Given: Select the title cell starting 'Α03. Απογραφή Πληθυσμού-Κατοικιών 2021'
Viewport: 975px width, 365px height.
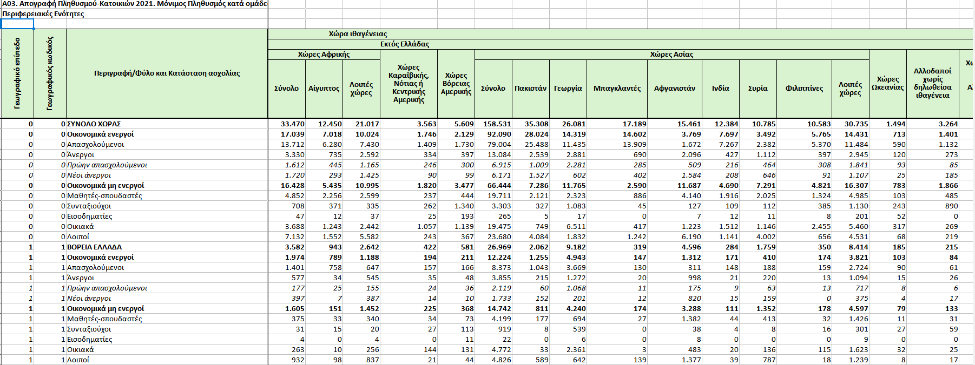Looking at the screenshot, I should coord(134,4).
